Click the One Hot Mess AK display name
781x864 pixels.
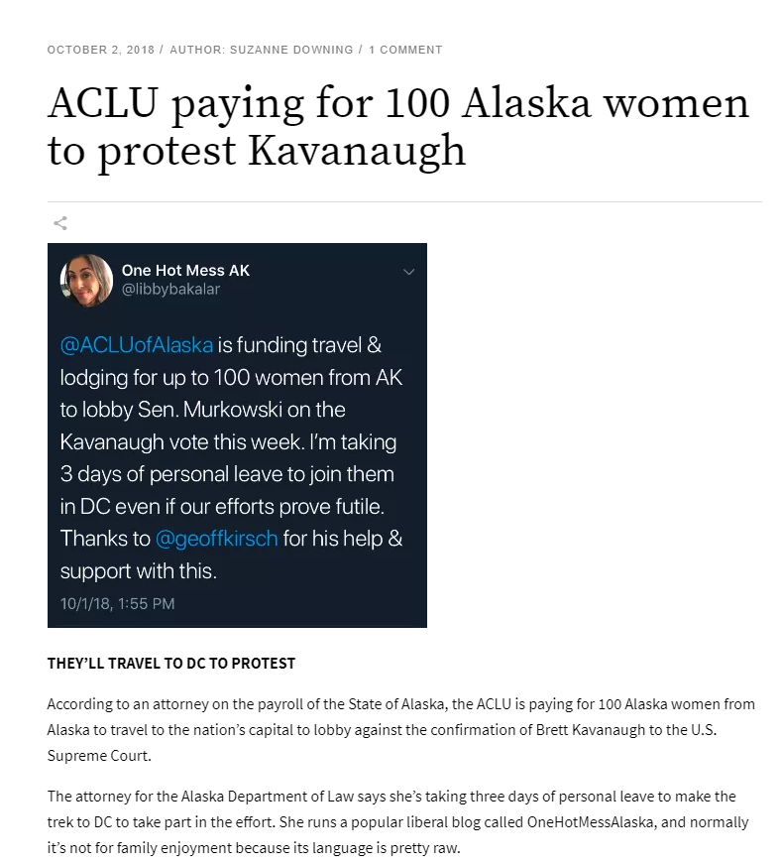184,270
